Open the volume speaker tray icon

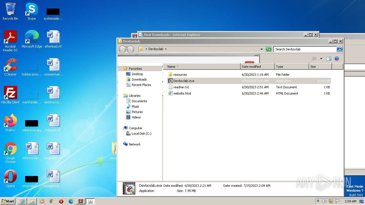pyautogui.click(x=324, y=201)
